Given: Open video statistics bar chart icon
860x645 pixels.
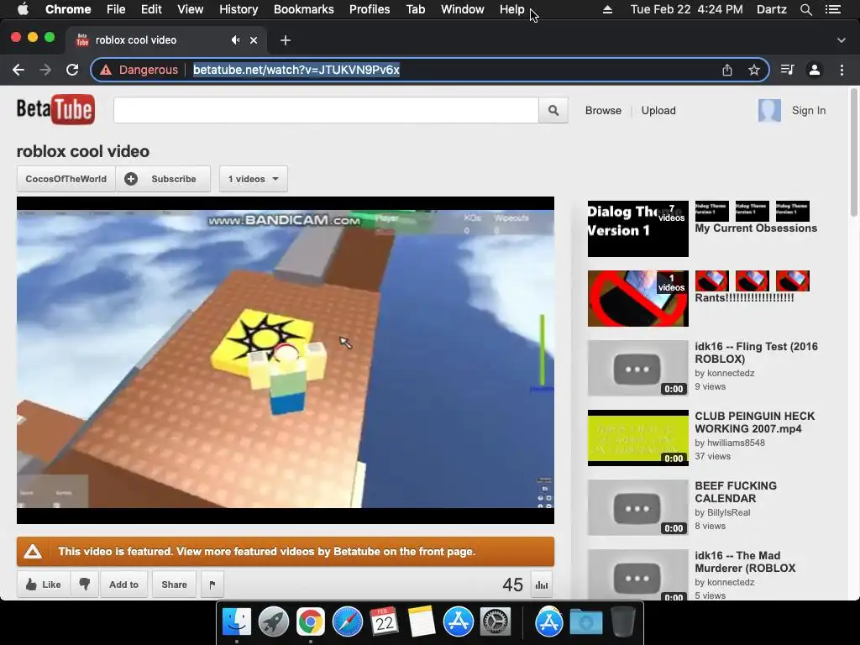Looking at the screenshot, I should tap(542, 585).
